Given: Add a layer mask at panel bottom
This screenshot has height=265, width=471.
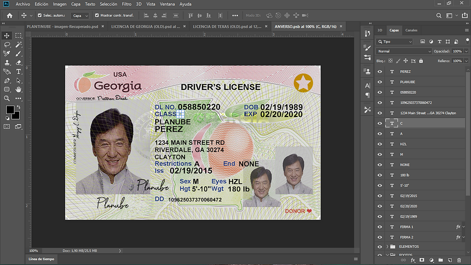Looking at the screenshot, I should [x=422, y=260].
